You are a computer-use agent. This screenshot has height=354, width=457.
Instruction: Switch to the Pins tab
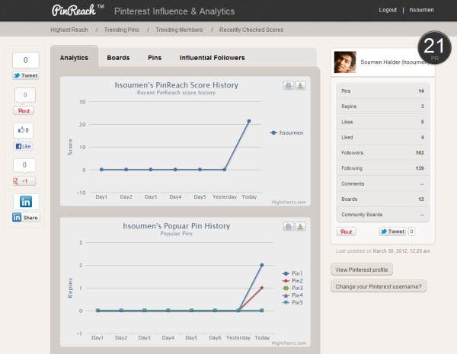[155, 58]
